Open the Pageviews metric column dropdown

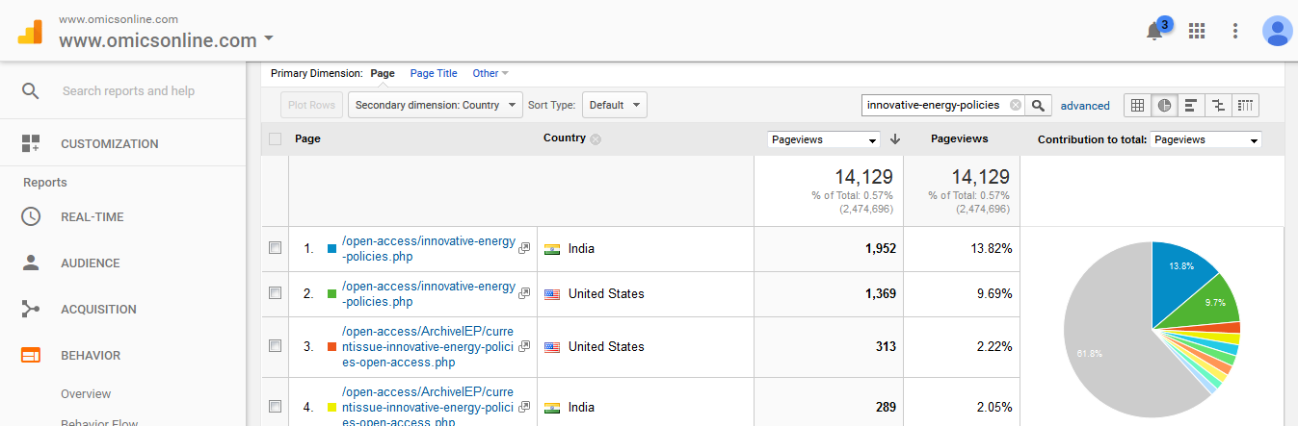824,139
